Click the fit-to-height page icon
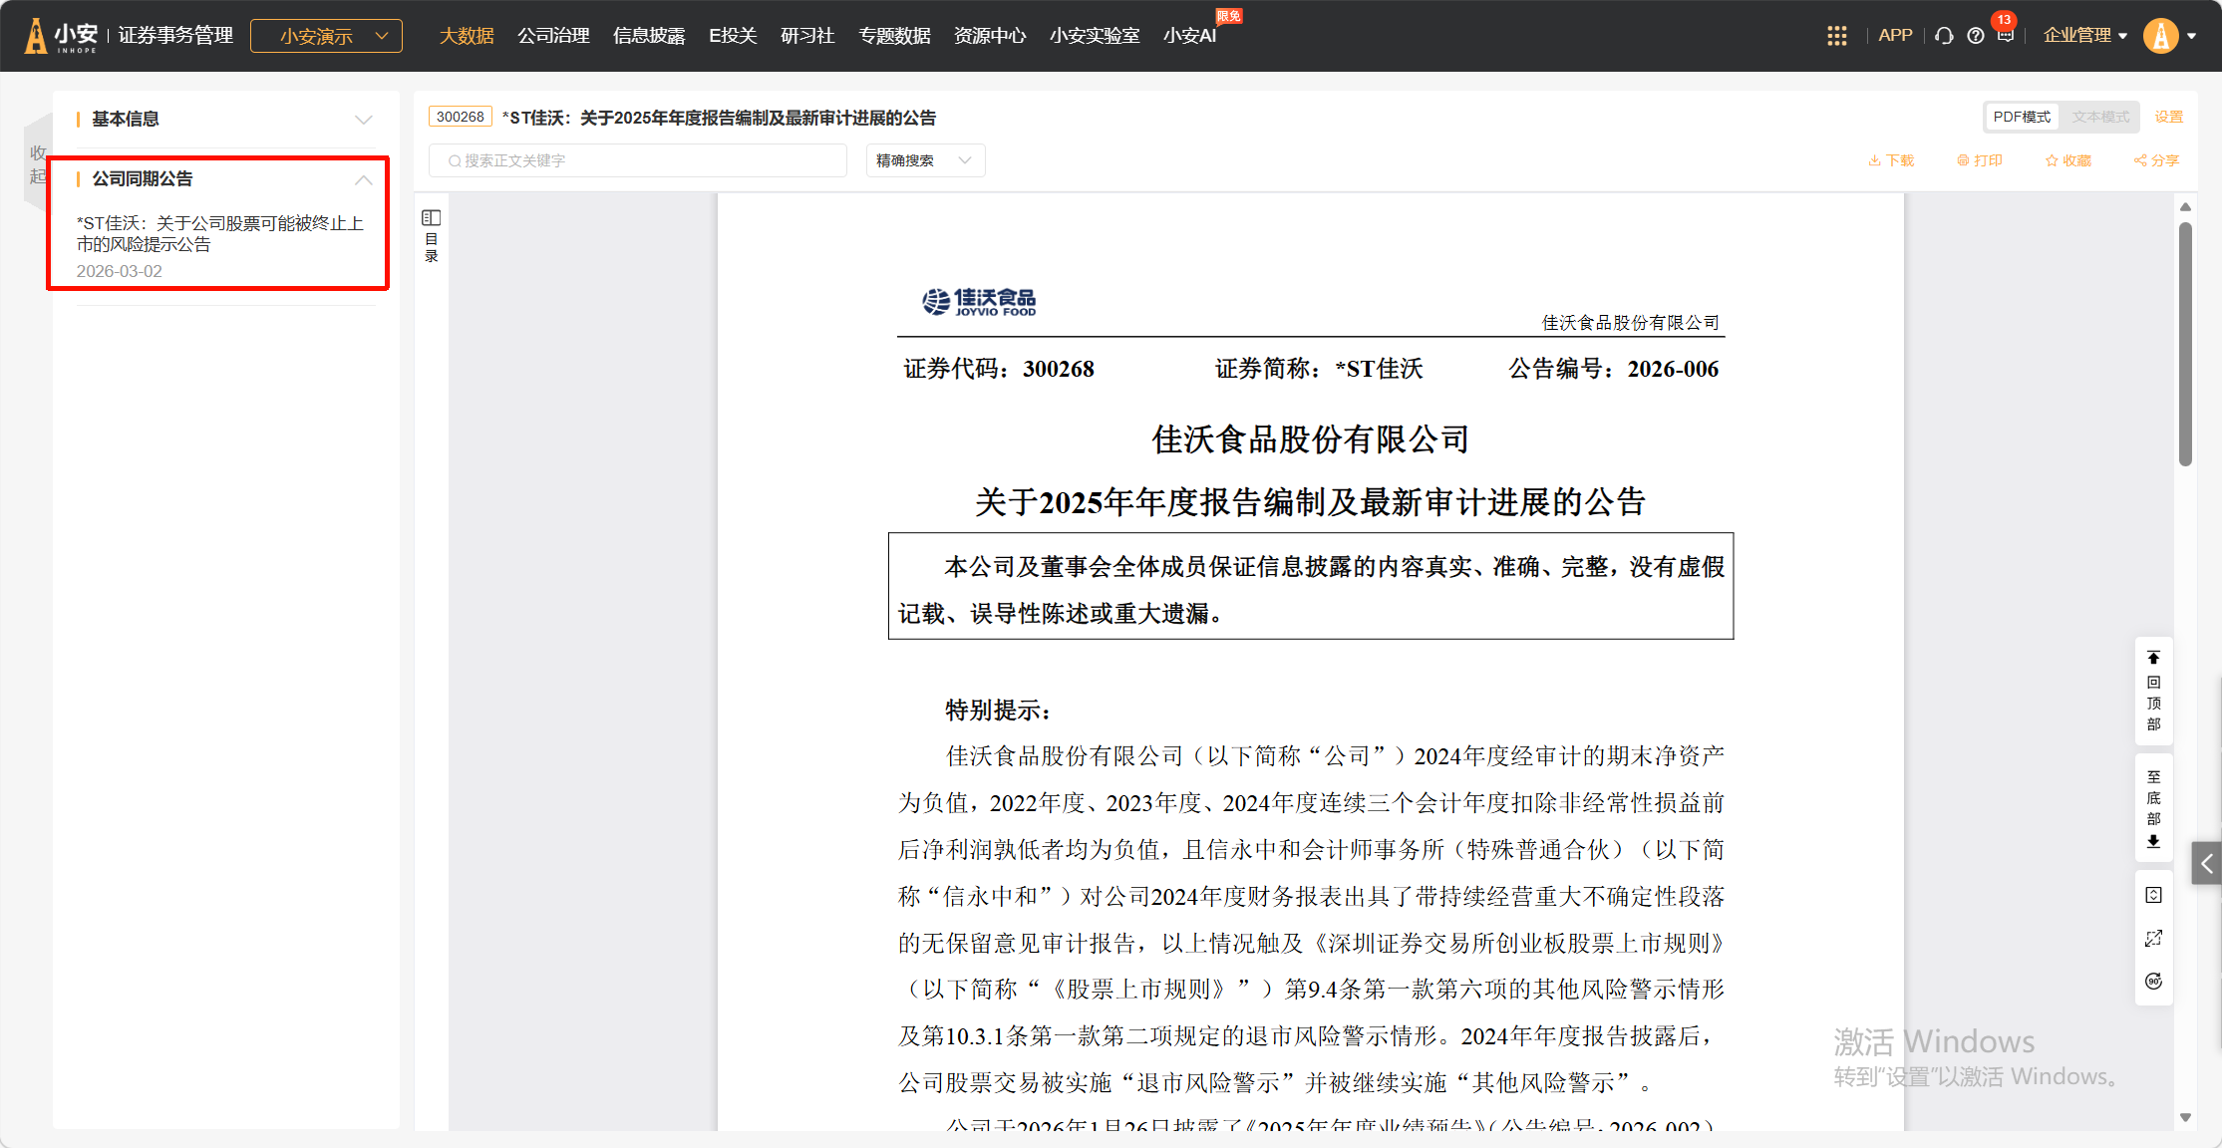 coord(2153,895)
